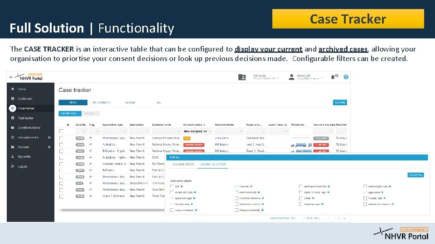The image size is (435, 244).
Task: Click the Case tracker sidebar icon
Action: pyautogui.click(x=13, y=108)
